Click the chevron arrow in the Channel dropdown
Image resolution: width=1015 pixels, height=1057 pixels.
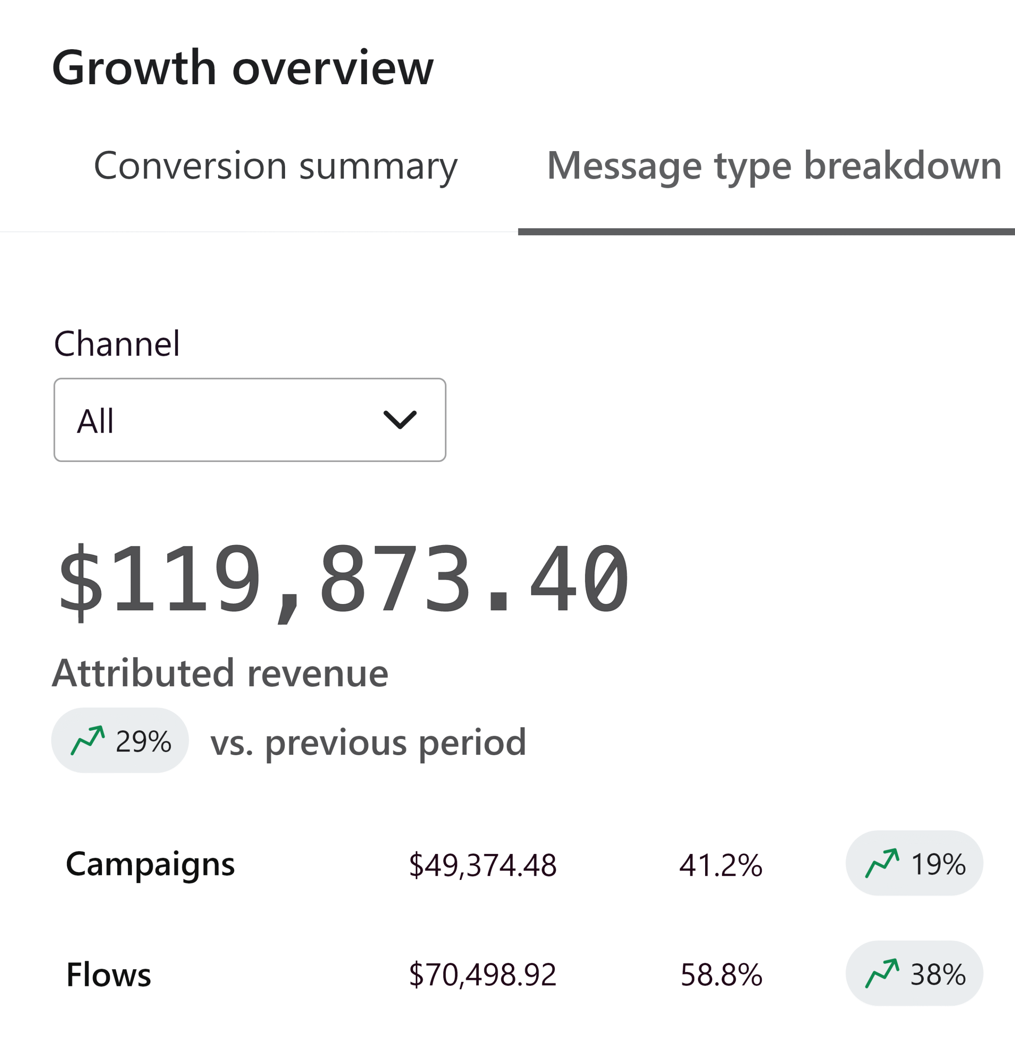point(399,420)
